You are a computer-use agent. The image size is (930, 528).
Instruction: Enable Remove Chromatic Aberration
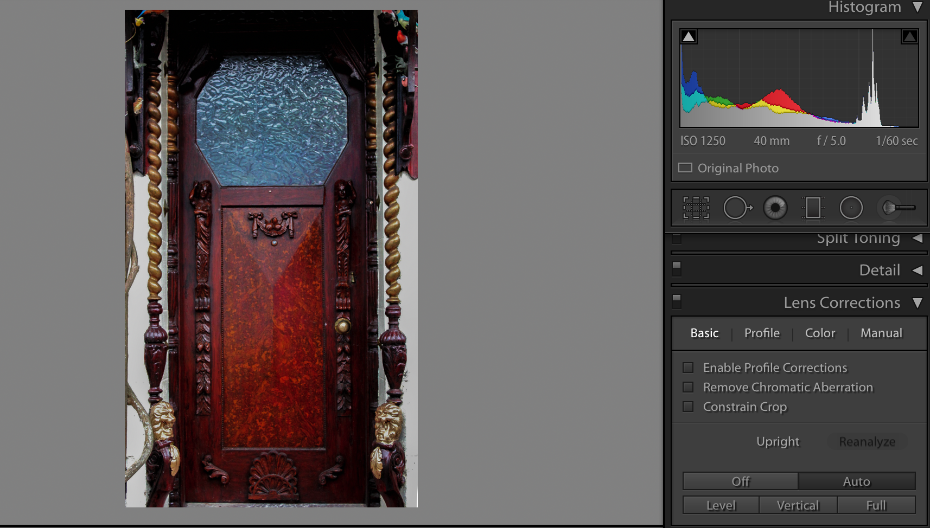coord(688,387)
